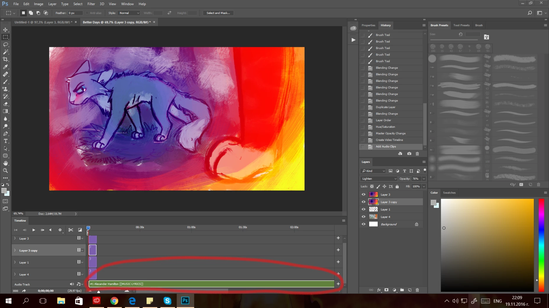Open the Filter menu
This screenshot has height=308, width=549.
tap(91, 4)
